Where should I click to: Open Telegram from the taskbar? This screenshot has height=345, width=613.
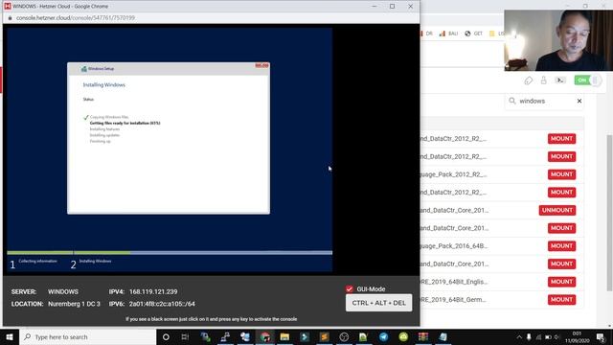pyautogui.click(x=383, y=336)
